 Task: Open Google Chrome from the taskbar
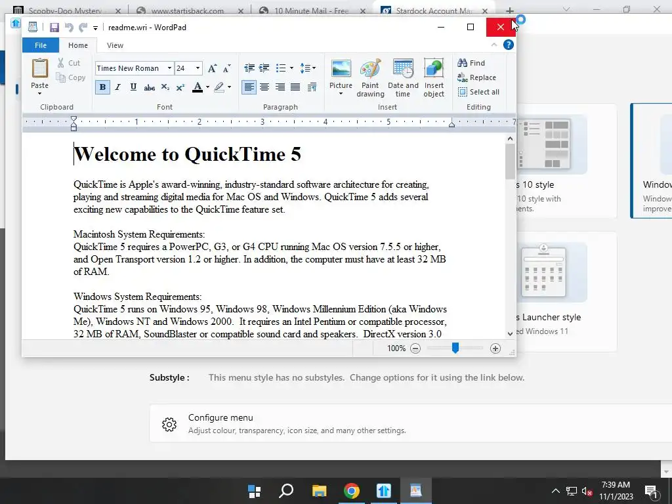(x=352, y=491)
